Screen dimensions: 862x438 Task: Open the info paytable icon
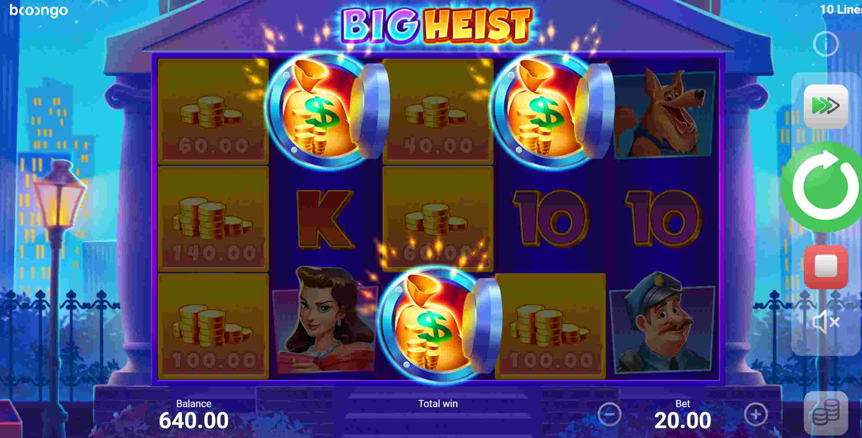826,44
